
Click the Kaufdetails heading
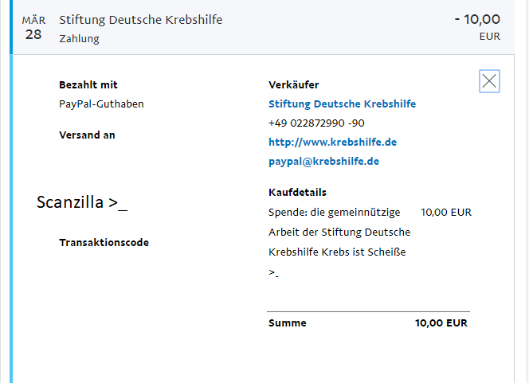click(298, 192)
